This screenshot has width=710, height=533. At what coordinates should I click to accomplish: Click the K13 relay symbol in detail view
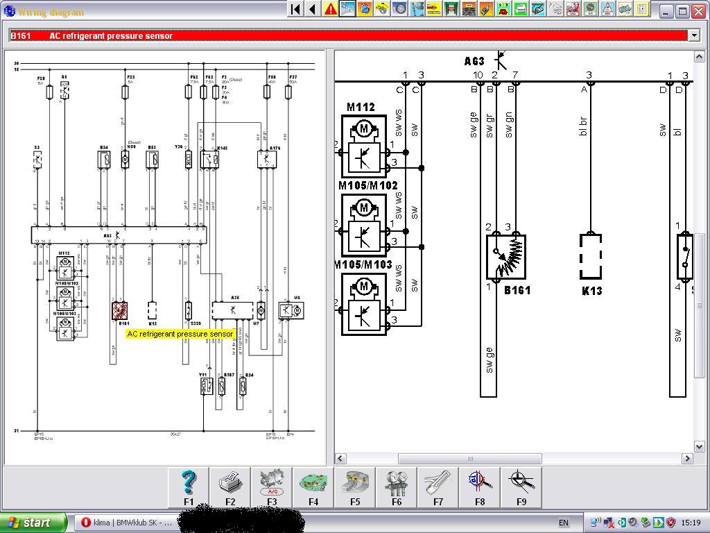pos(590,256)
